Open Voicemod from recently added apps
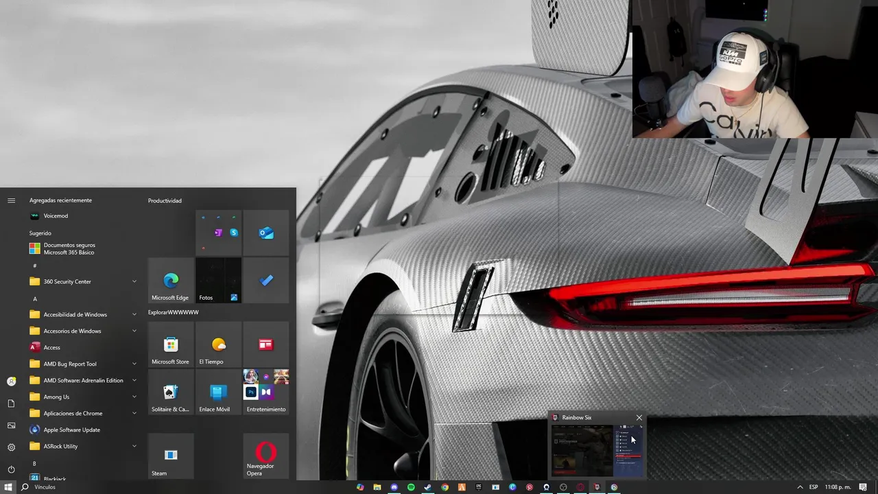The image size is (878, 494). 82,215
